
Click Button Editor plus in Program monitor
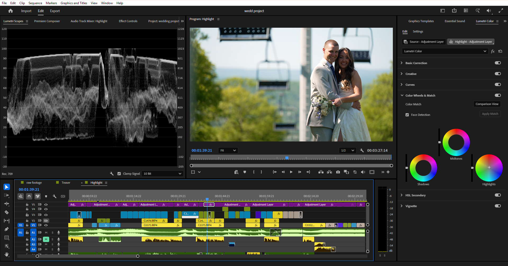coord(388,172)
